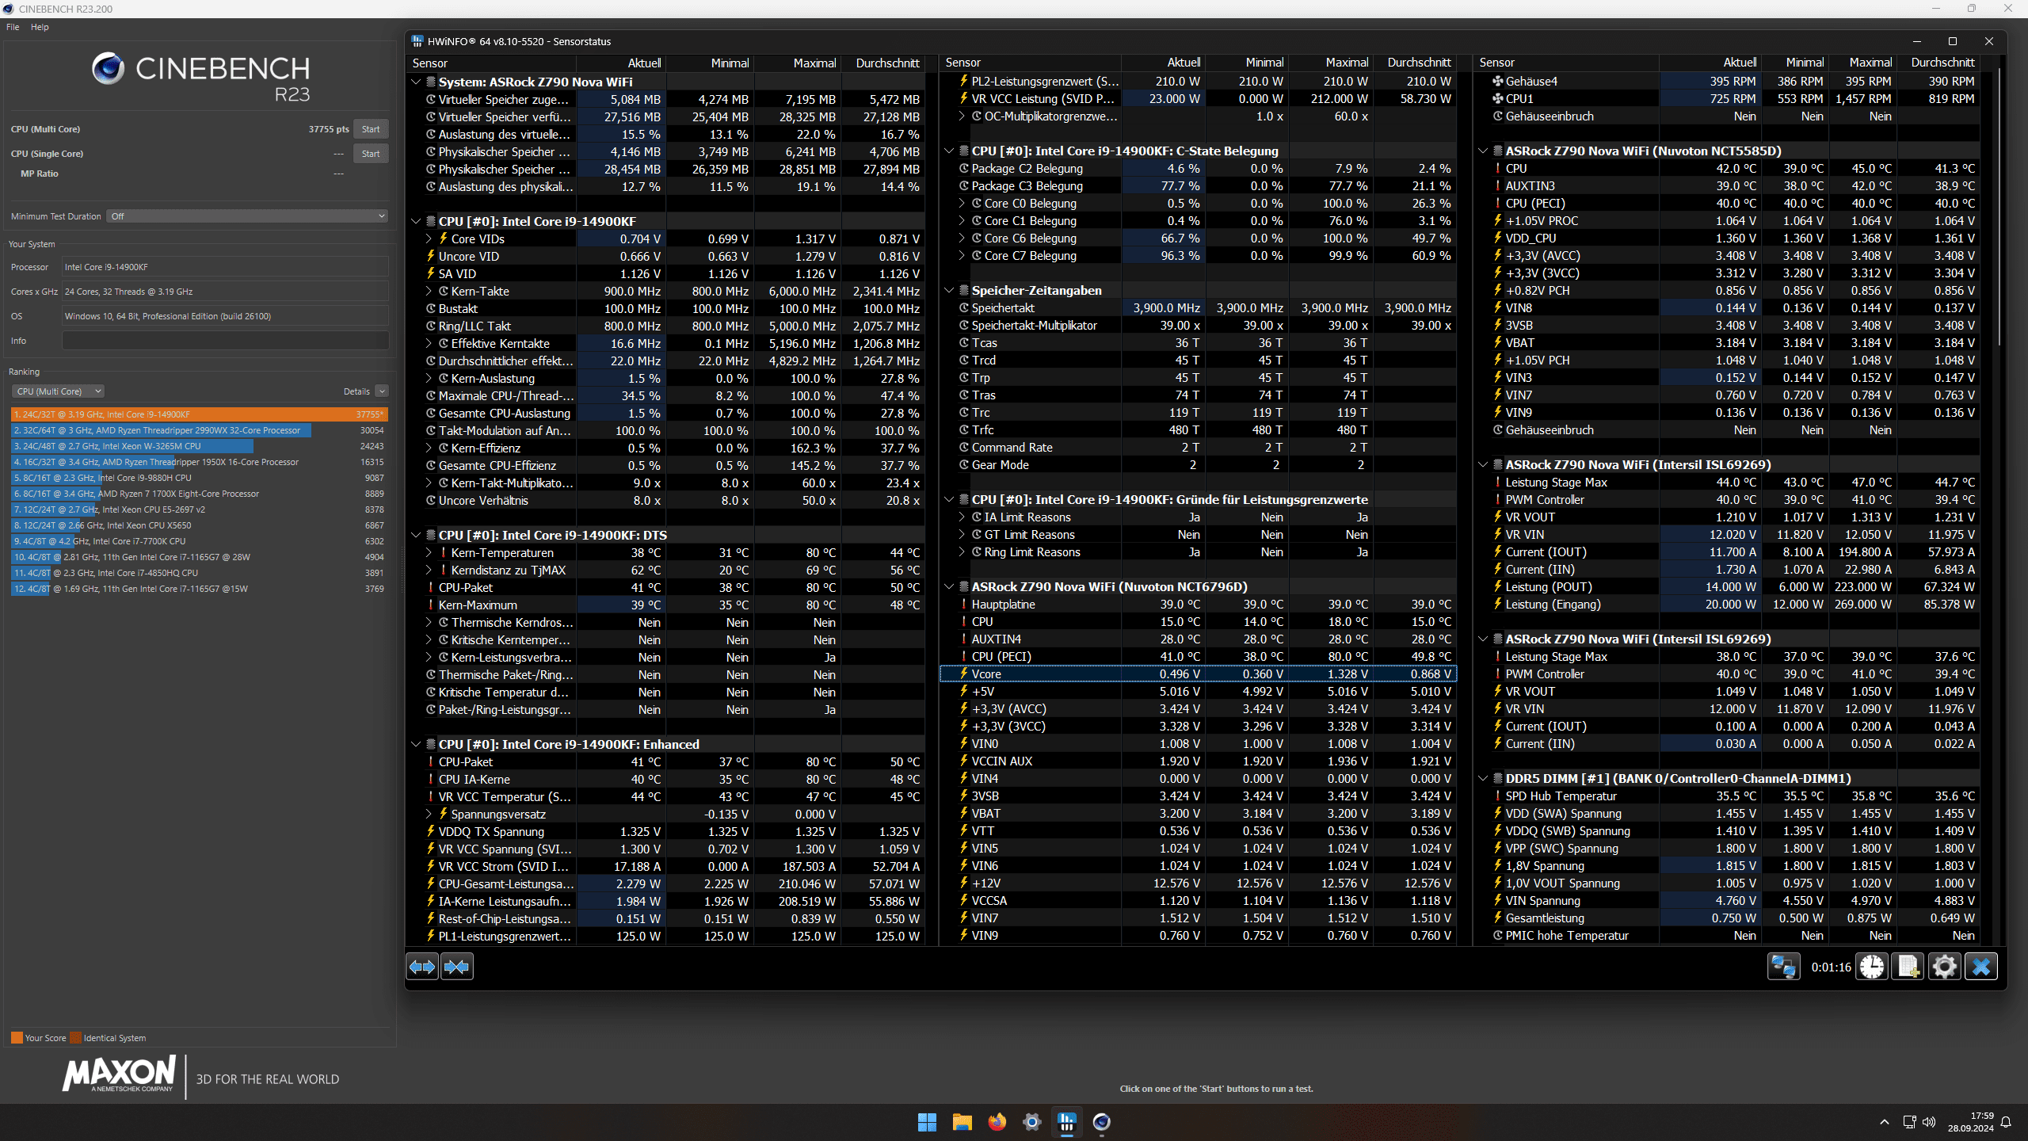Click the Info input field
This screenshot has width=2028, height=1141.
[225, 341]
